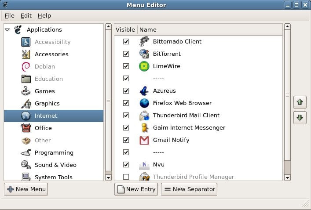This screenshot has height=210, width=311.
Task: Click entries list scrollbar up arrow
Action: (287, 26)
